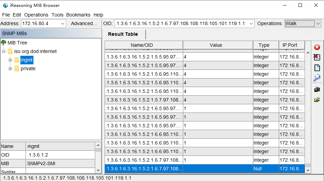
Task: Open the Bookmarks menu
Action: click(x=78, y=15)
